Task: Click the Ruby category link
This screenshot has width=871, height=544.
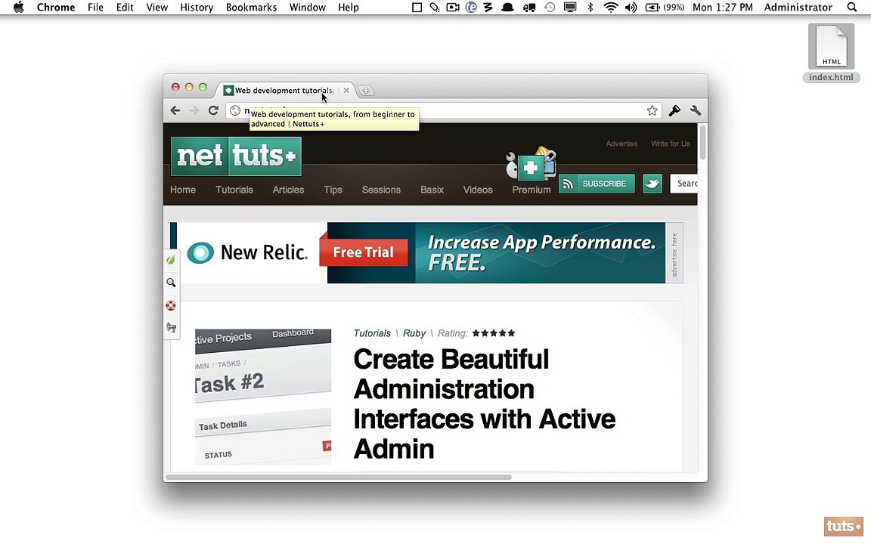Action: [x=414, y=333]
